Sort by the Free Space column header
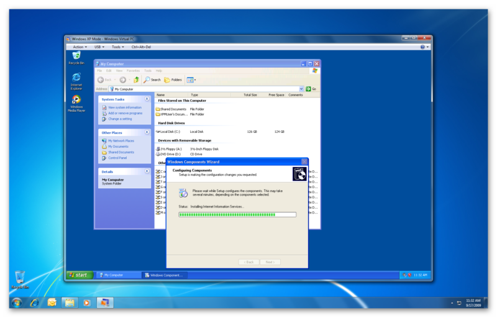This screenshot has width=497, height=318. [x=271, y=95]
